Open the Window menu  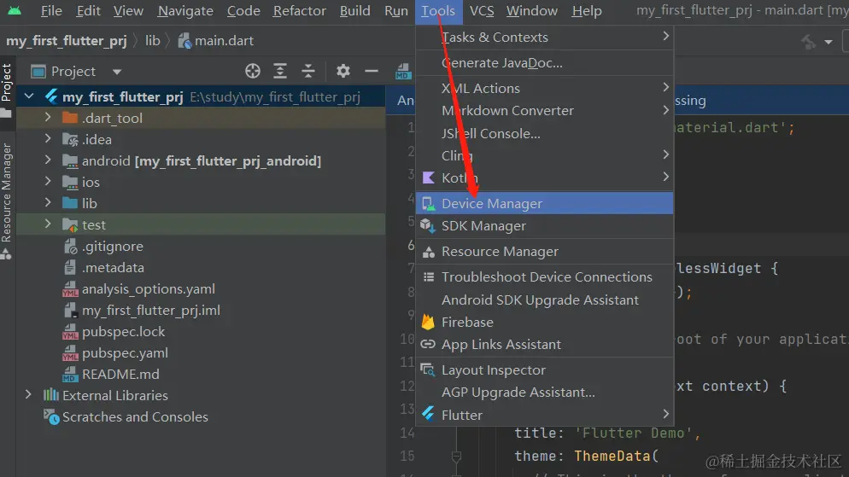click(532, 11)
